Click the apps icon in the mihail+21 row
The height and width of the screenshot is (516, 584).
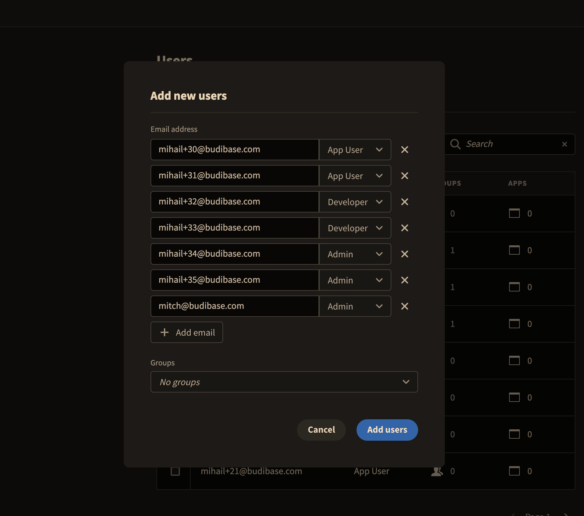click(514, 471)
